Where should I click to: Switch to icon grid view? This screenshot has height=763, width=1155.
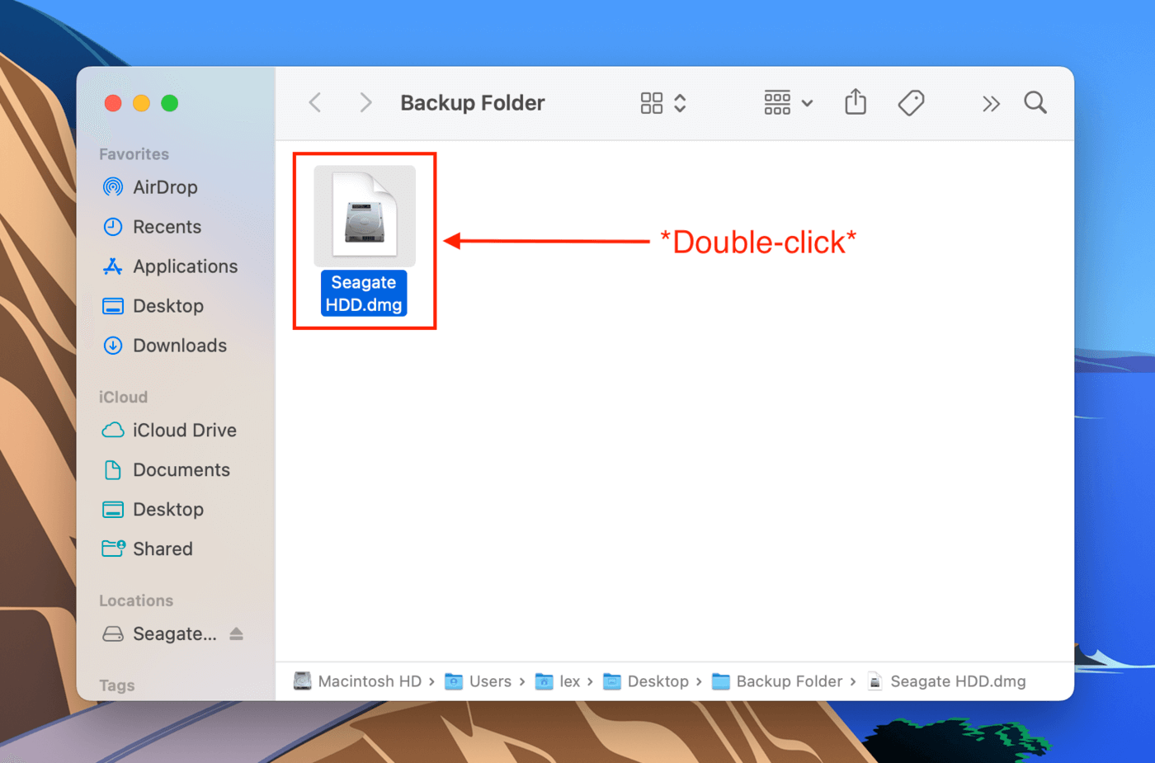click(x=652, y=103)
